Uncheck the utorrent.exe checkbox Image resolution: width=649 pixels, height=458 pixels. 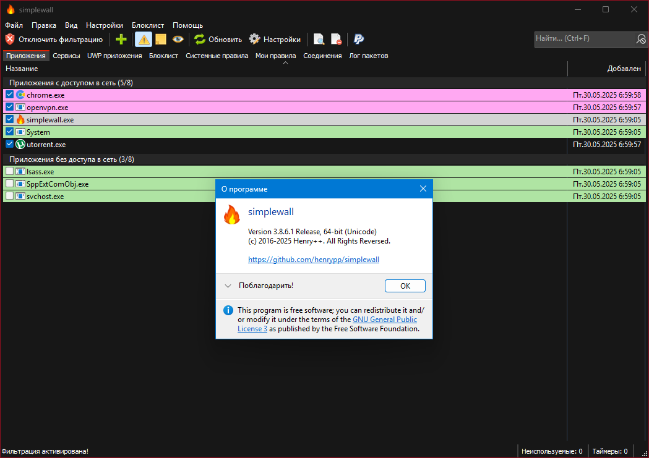pos(9,144)
